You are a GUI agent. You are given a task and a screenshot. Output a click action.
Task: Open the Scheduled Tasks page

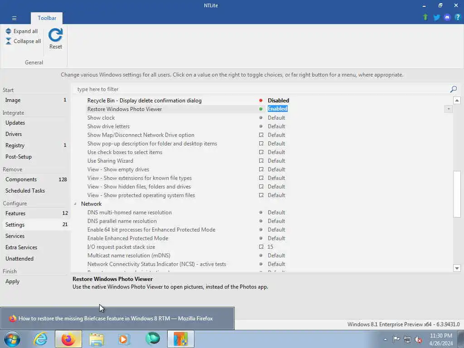[35, 191]
